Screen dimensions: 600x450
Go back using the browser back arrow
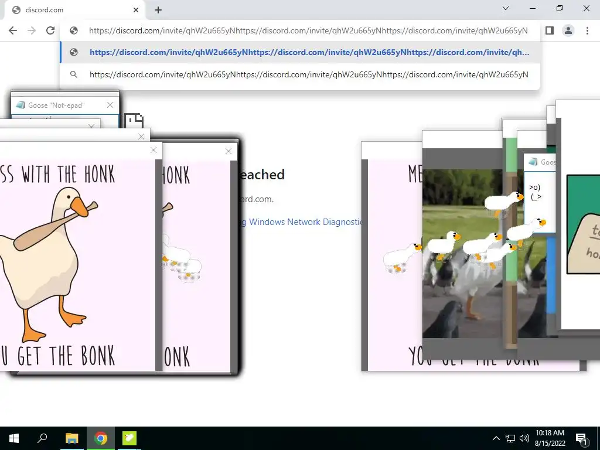[x=13, y=30]
